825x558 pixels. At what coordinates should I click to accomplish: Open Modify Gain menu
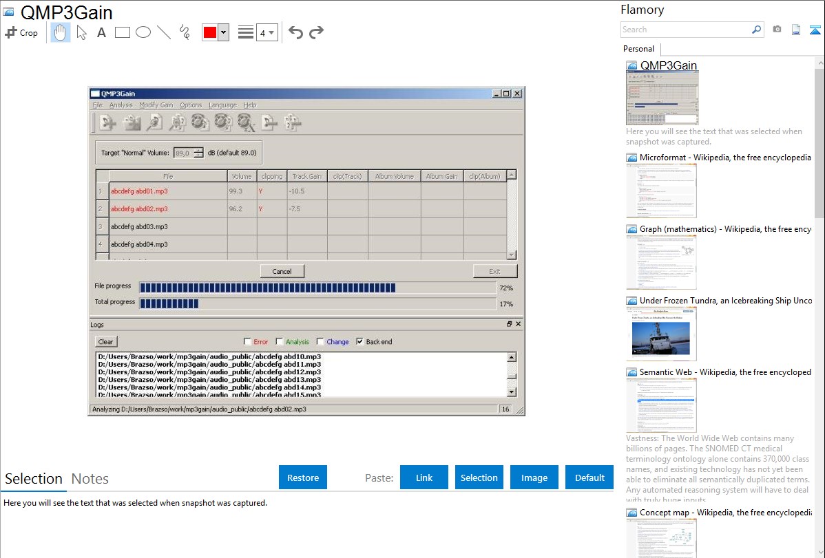click(x=156, y=105)
